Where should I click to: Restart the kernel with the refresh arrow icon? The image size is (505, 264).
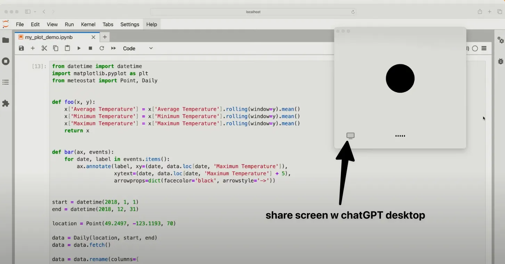(102, 48)
